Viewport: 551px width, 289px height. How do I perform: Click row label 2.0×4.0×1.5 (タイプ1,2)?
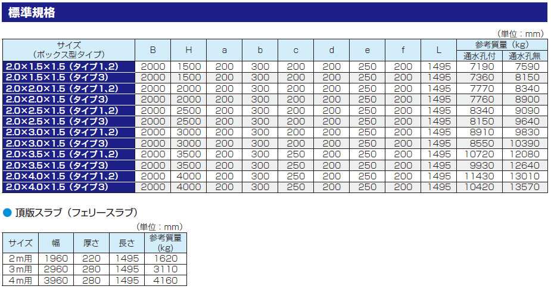(x=69, y=176)
